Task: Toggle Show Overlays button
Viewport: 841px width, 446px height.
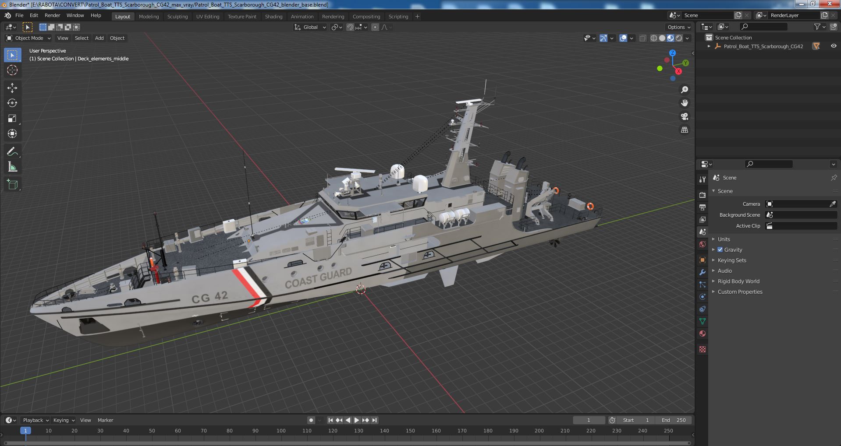Action: click(623, 38)
